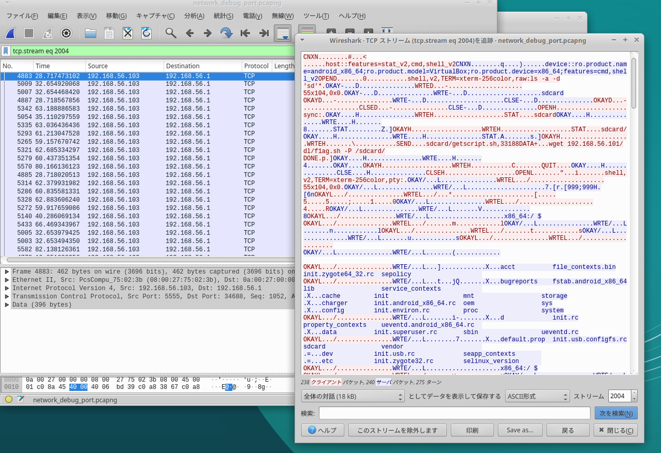
Task: Select packet row number 5009
Action: pyautogui.click(x=148, y=84)
